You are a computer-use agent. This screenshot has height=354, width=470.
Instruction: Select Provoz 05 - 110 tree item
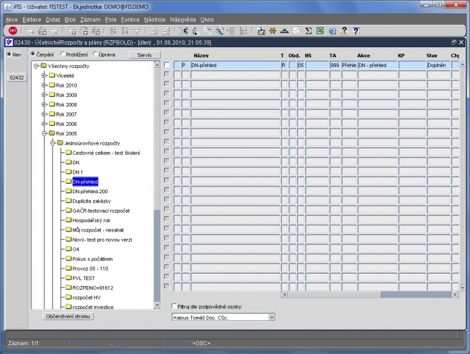tap(90, 268)
